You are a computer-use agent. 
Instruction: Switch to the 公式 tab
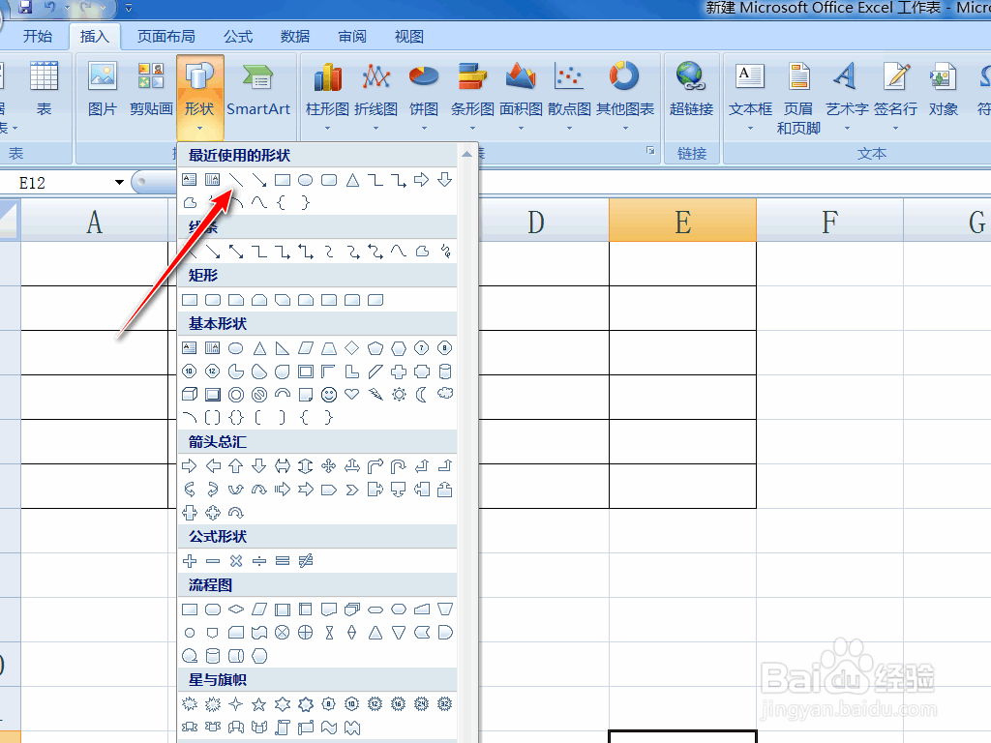point(238,37)
